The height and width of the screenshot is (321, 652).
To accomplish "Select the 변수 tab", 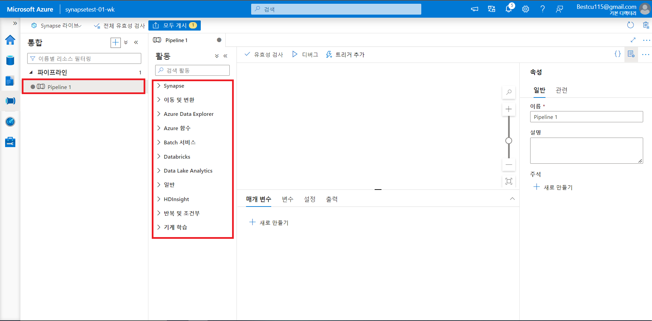I will pyautogui.click(x=288, y=199).
